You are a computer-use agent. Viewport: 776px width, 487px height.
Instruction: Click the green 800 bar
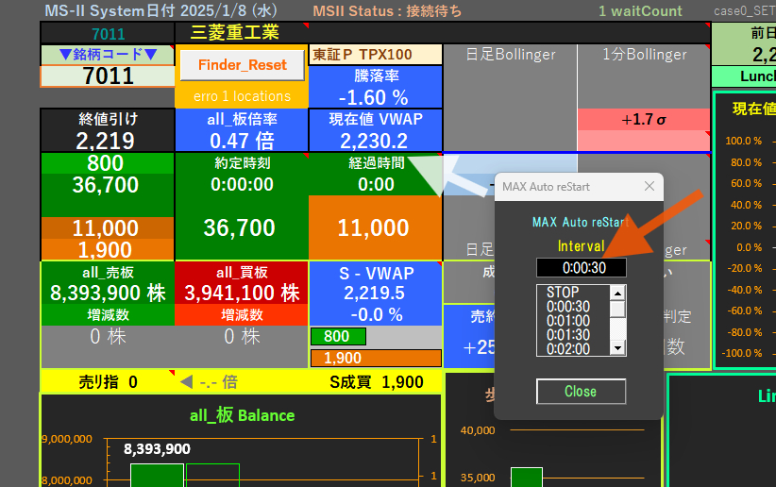[338, 337]
